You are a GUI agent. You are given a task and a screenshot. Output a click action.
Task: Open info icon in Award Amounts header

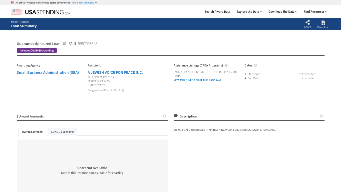(x=164, y=116)
